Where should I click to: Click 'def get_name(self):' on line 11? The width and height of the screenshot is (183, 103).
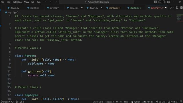click(x=37, y=72)
